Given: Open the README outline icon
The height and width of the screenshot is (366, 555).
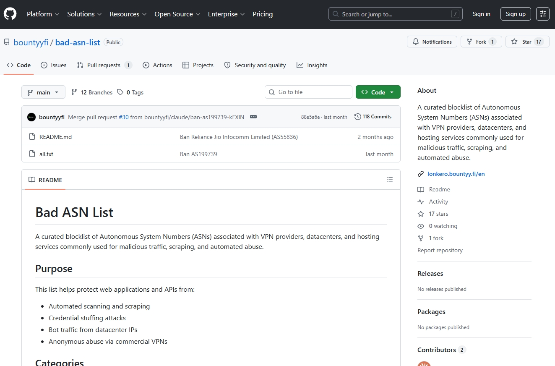Looking at the screenshot, I should tap(390, 180).
